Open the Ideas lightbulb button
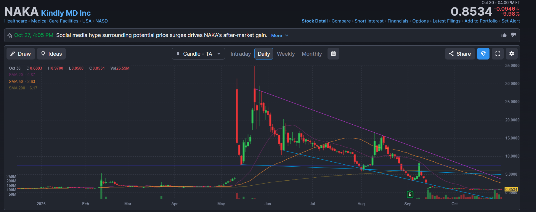 (51, 54)
